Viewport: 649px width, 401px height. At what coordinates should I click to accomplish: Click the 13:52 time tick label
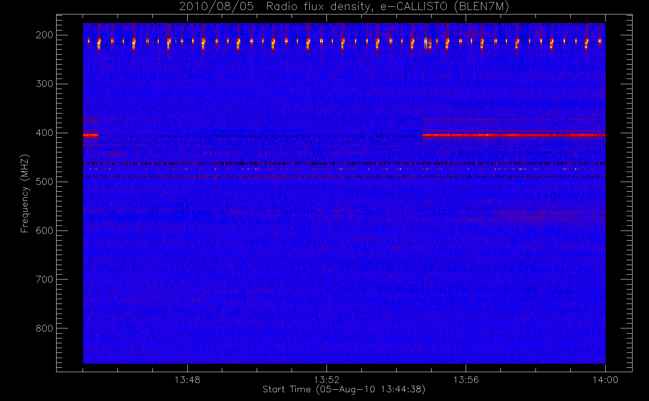pyautogui.click(x=327, y=380)
